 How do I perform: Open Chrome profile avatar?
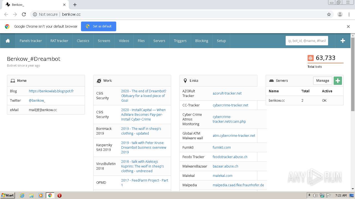(340, 14)
